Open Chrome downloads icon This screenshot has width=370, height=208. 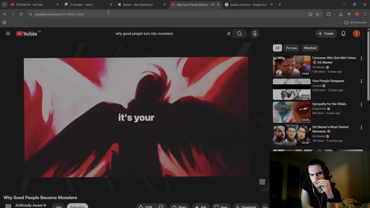341,14
